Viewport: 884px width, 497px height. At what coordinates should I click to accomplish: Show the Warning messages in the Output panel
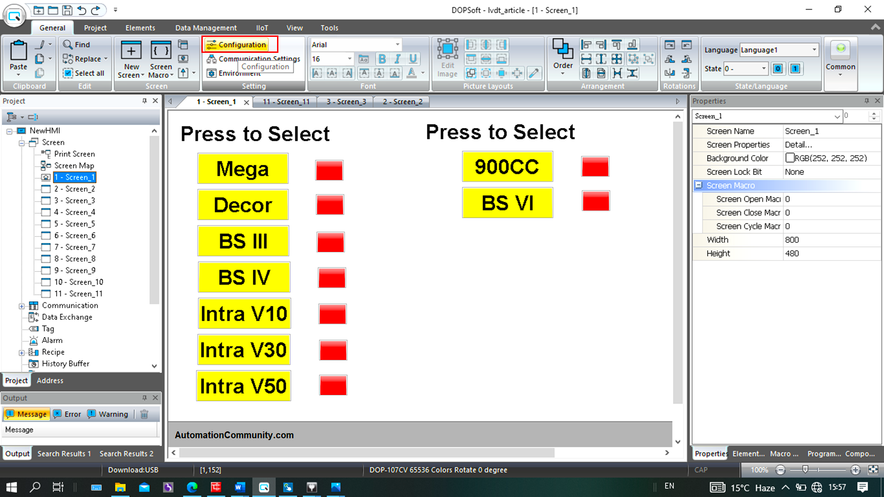[x=108, y=414]
